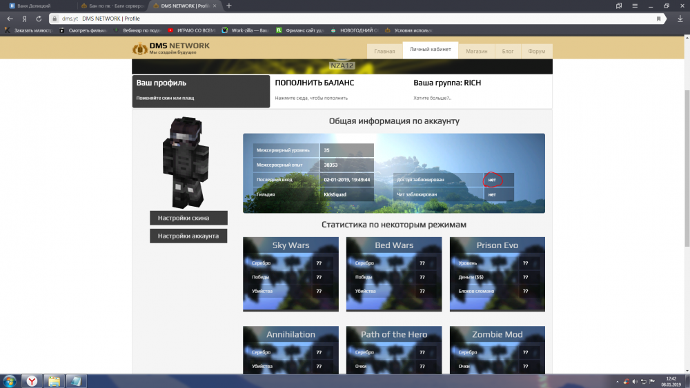Bookmark this page with bookmark icon
This screenshot has width=690, height=388.
tap(658, 19)
